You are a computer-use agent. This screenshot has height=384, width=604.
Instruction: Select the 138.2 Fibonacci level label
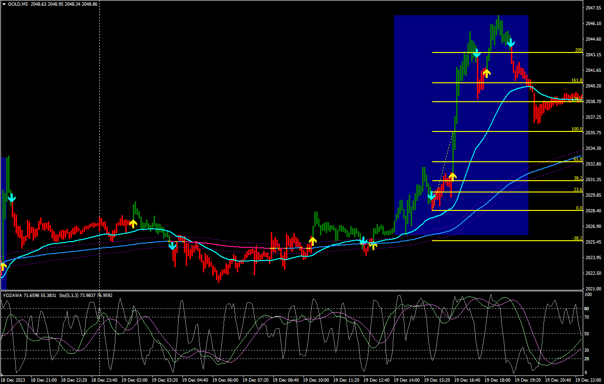(577, 99)
